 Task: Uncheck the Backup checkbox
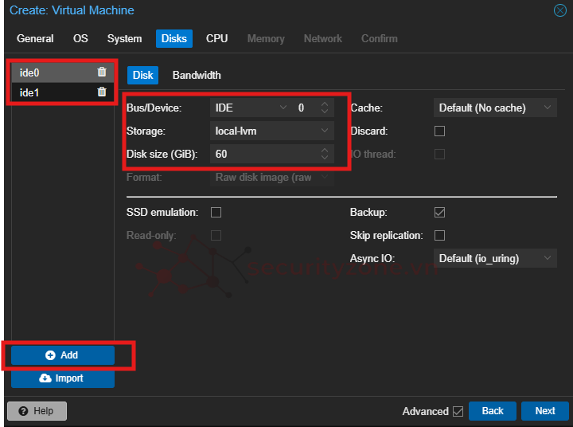439,212
